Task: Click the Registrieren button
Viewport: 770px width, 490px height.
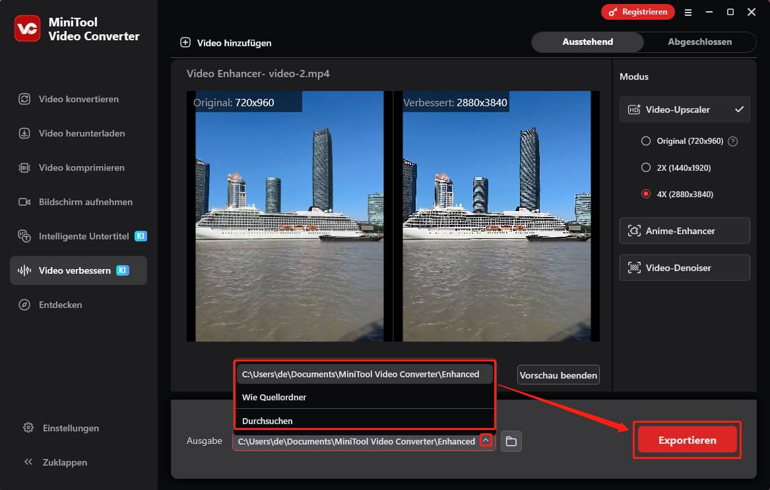Action: point(637,12)
